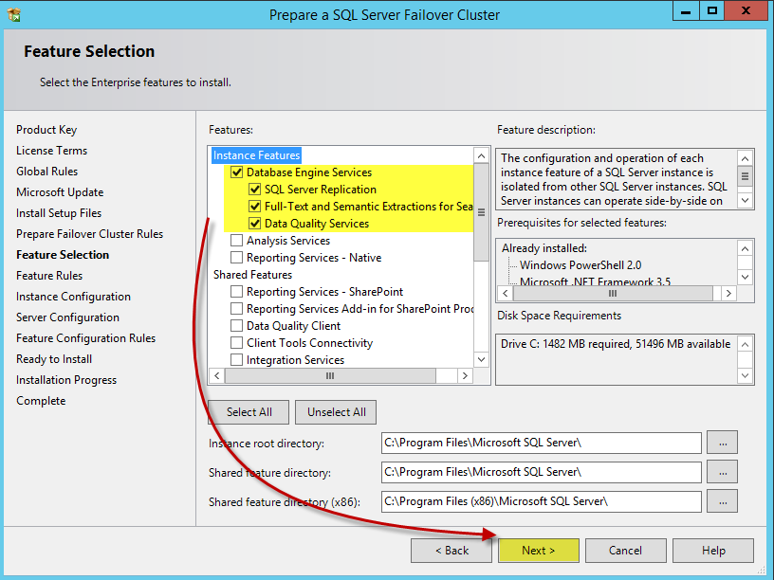The width and height of the screenshot is (774, 580).
Task: Uncheck Data Quality Services checkbox
Action: point(255,224)
